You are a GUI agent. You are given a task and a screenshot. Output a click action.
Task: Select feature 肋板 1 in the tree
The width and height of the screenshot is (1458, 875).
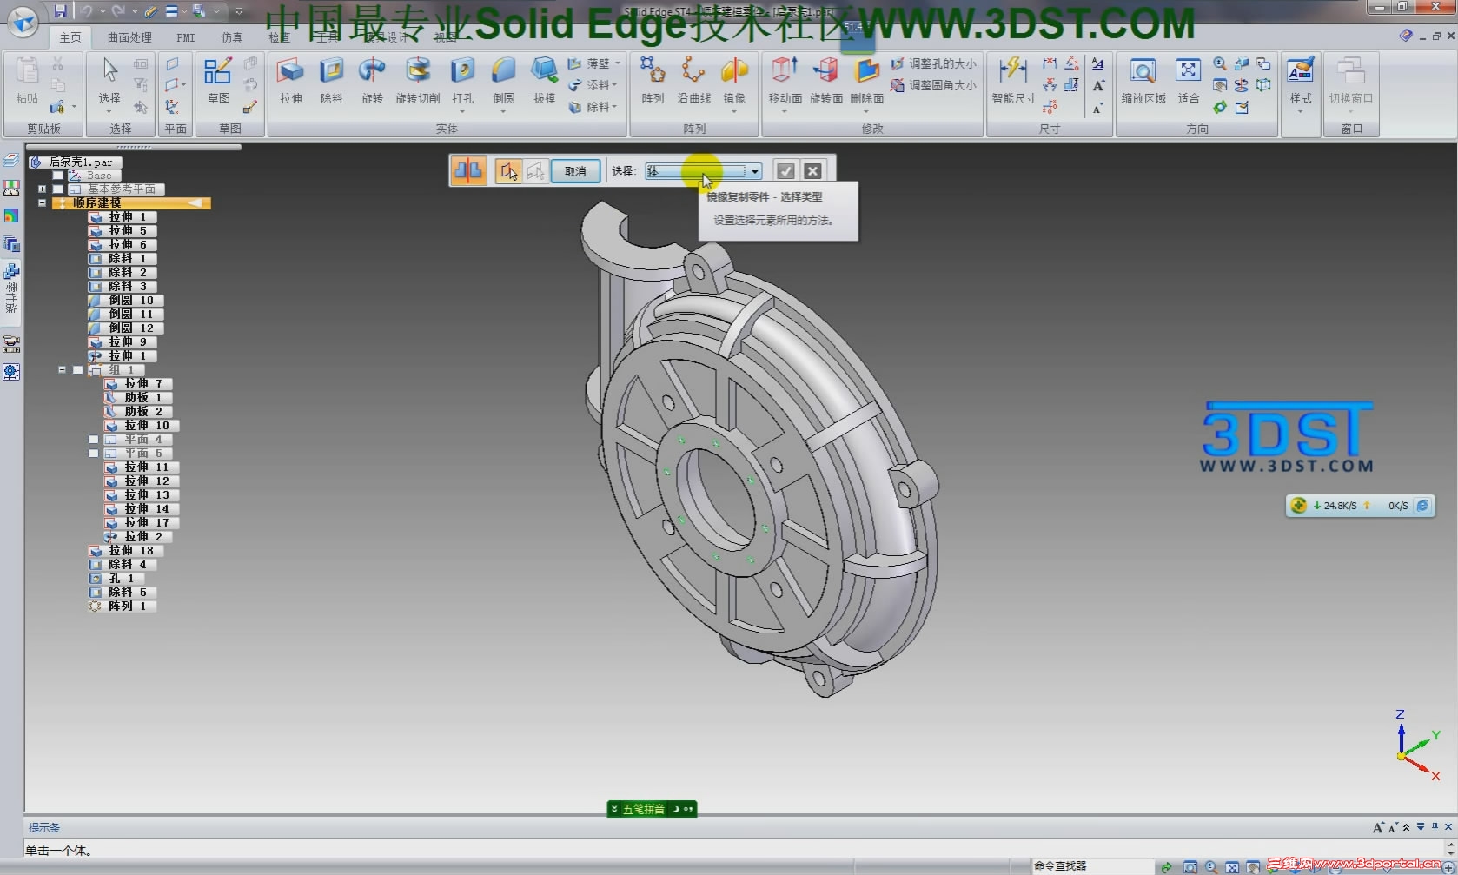137,398
